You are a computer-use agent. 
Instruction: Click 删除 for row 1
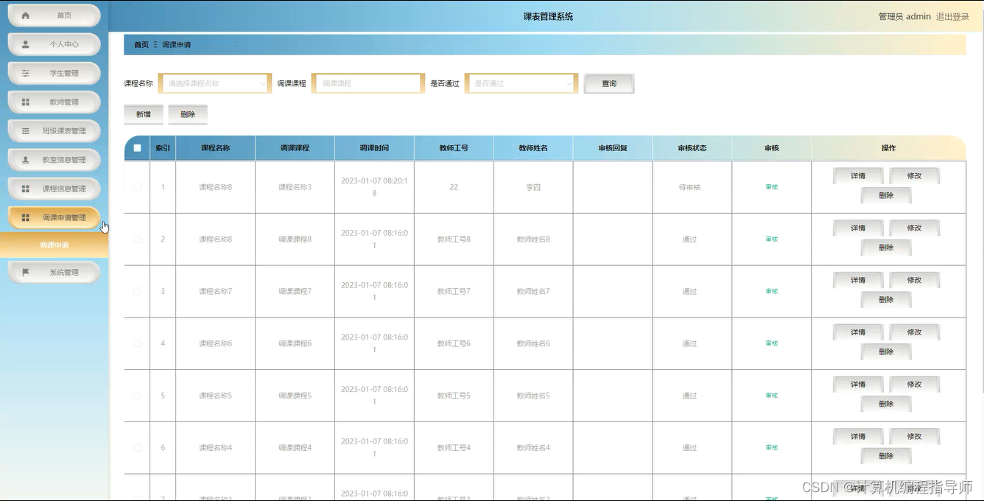coord(886,195)
